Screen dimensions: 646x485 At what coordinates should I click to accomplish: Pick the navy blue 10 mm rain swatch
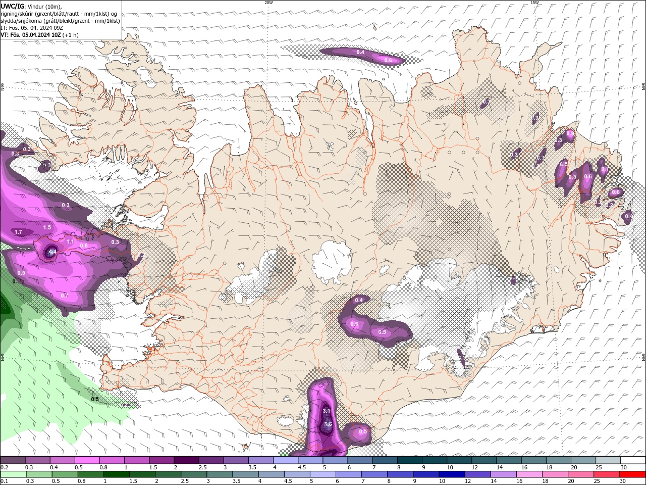coord(452,474)
